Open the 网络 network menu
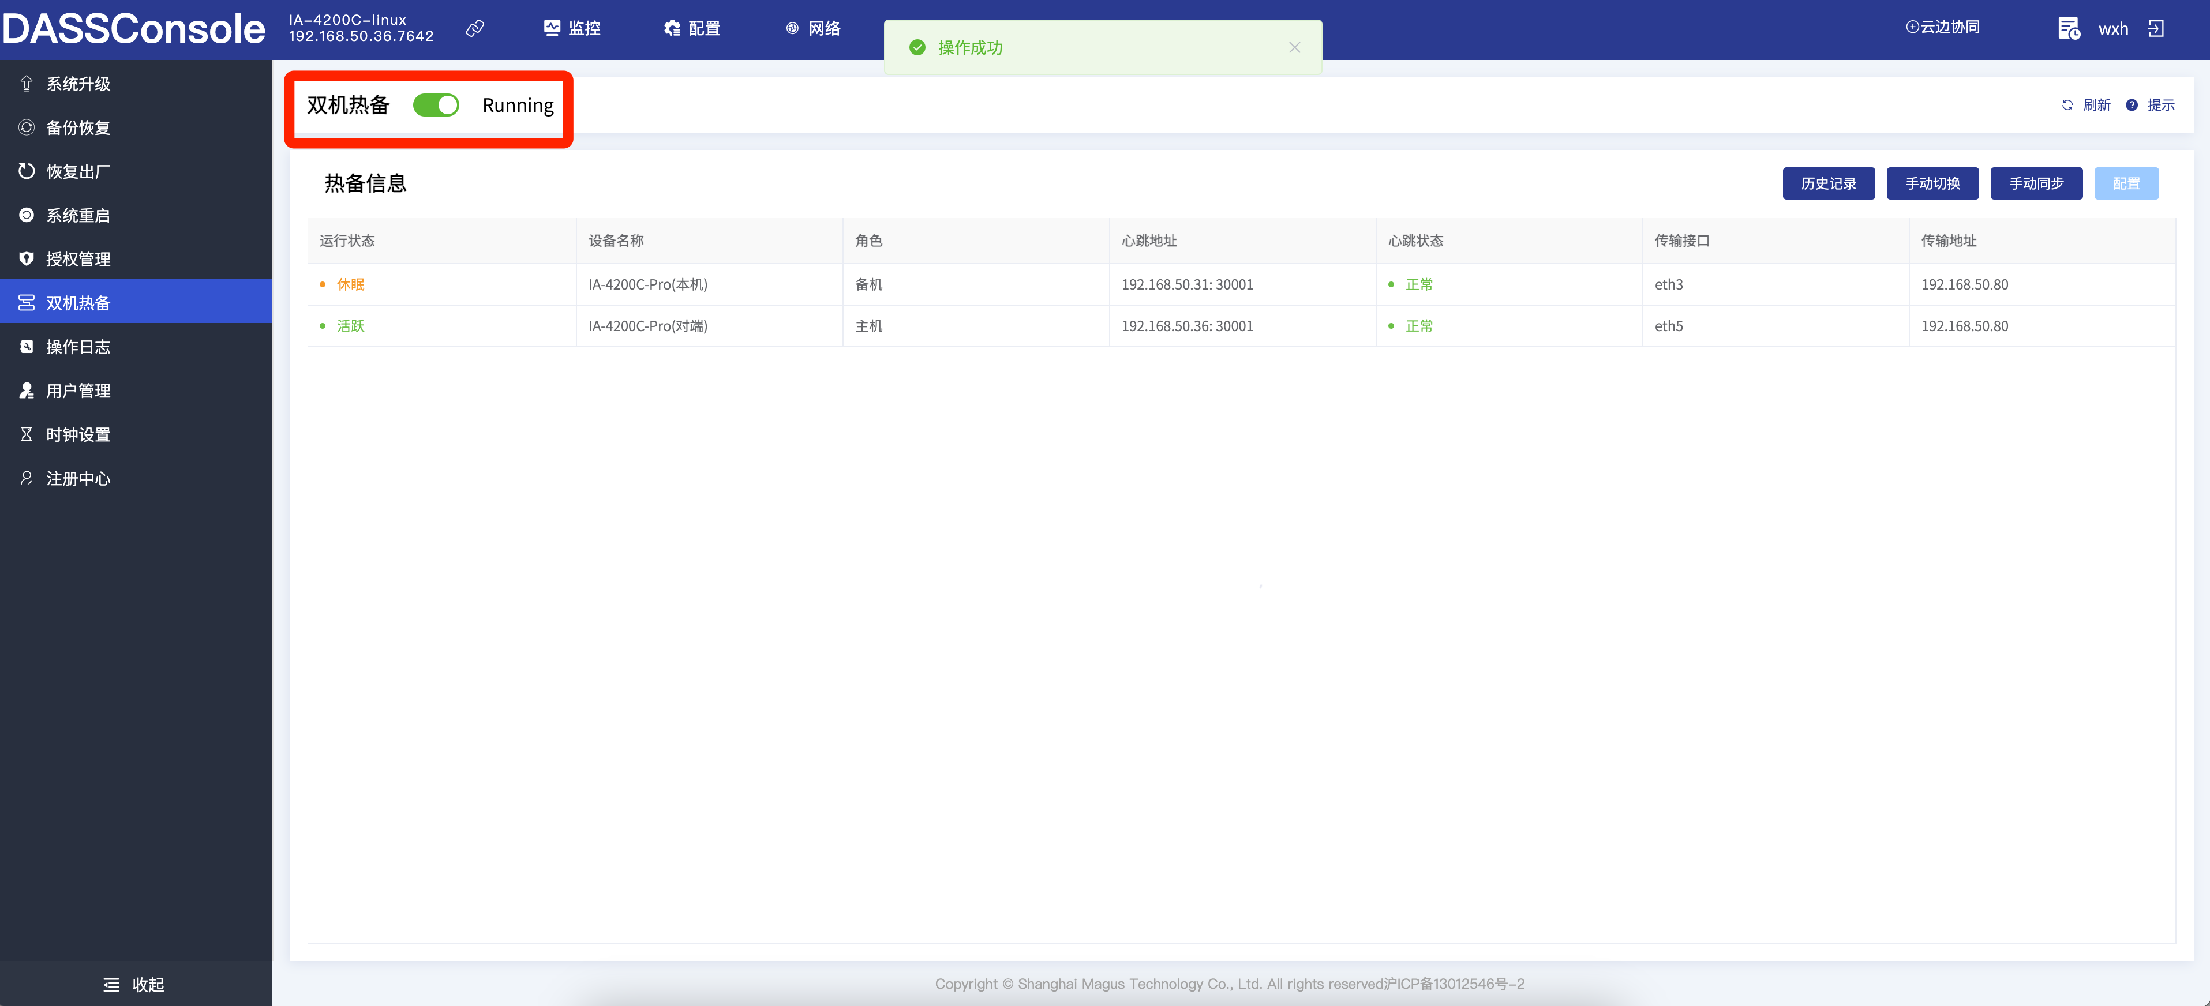 pyautogui.click(x=812, y=28)
